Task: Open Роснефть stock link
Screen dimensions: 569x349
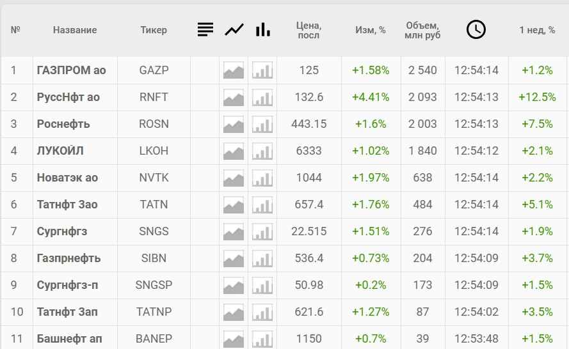Action: click(x=63, y=124)
